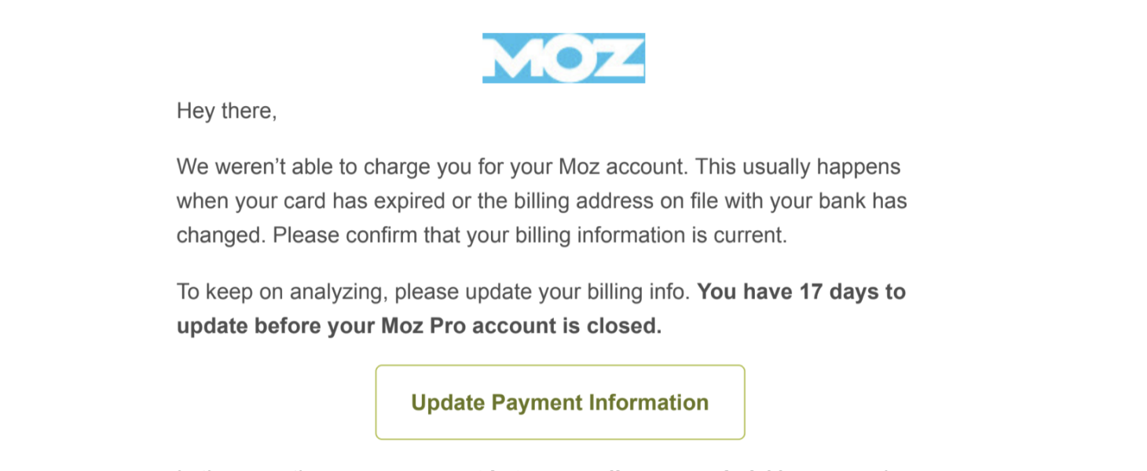Click the sentence "We weren't able to charge you"
The height and width of the screenshot is (471, 1147).
433,167
